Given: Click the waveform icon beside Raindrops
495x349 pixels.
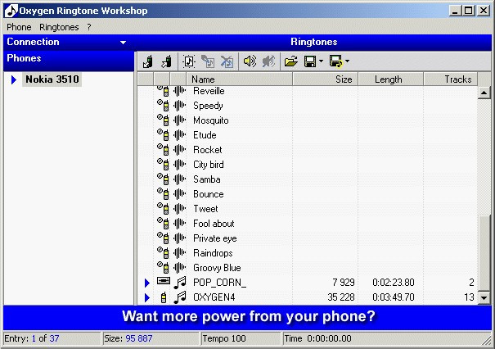Looking at the screenshot, I should (x=179, y=253).
